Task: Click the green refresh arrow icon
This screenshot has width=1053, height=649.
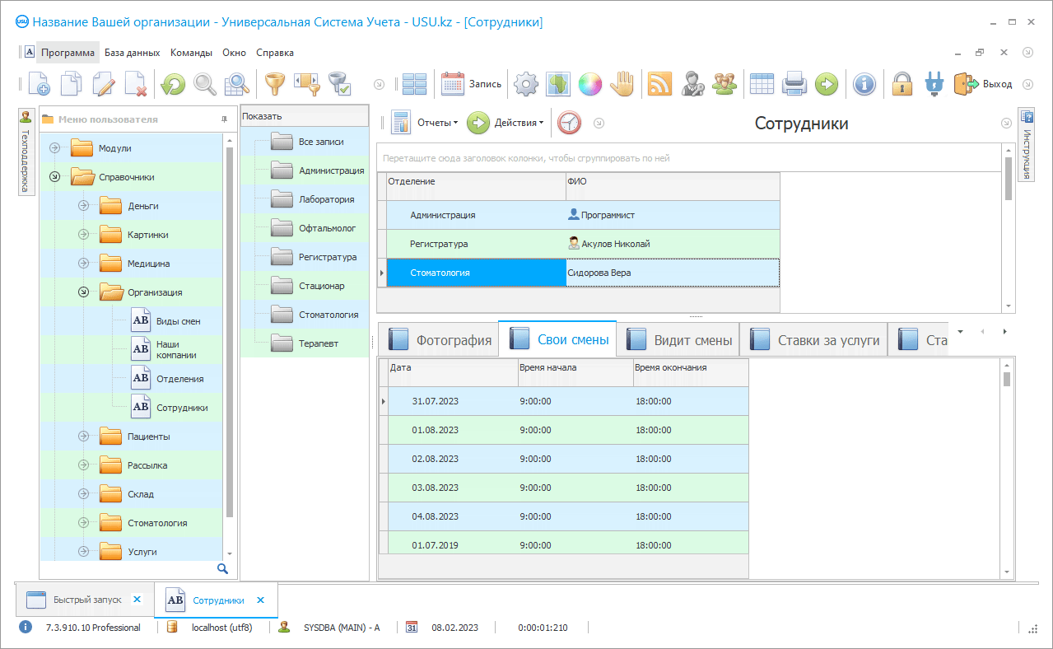Action: 173,83
